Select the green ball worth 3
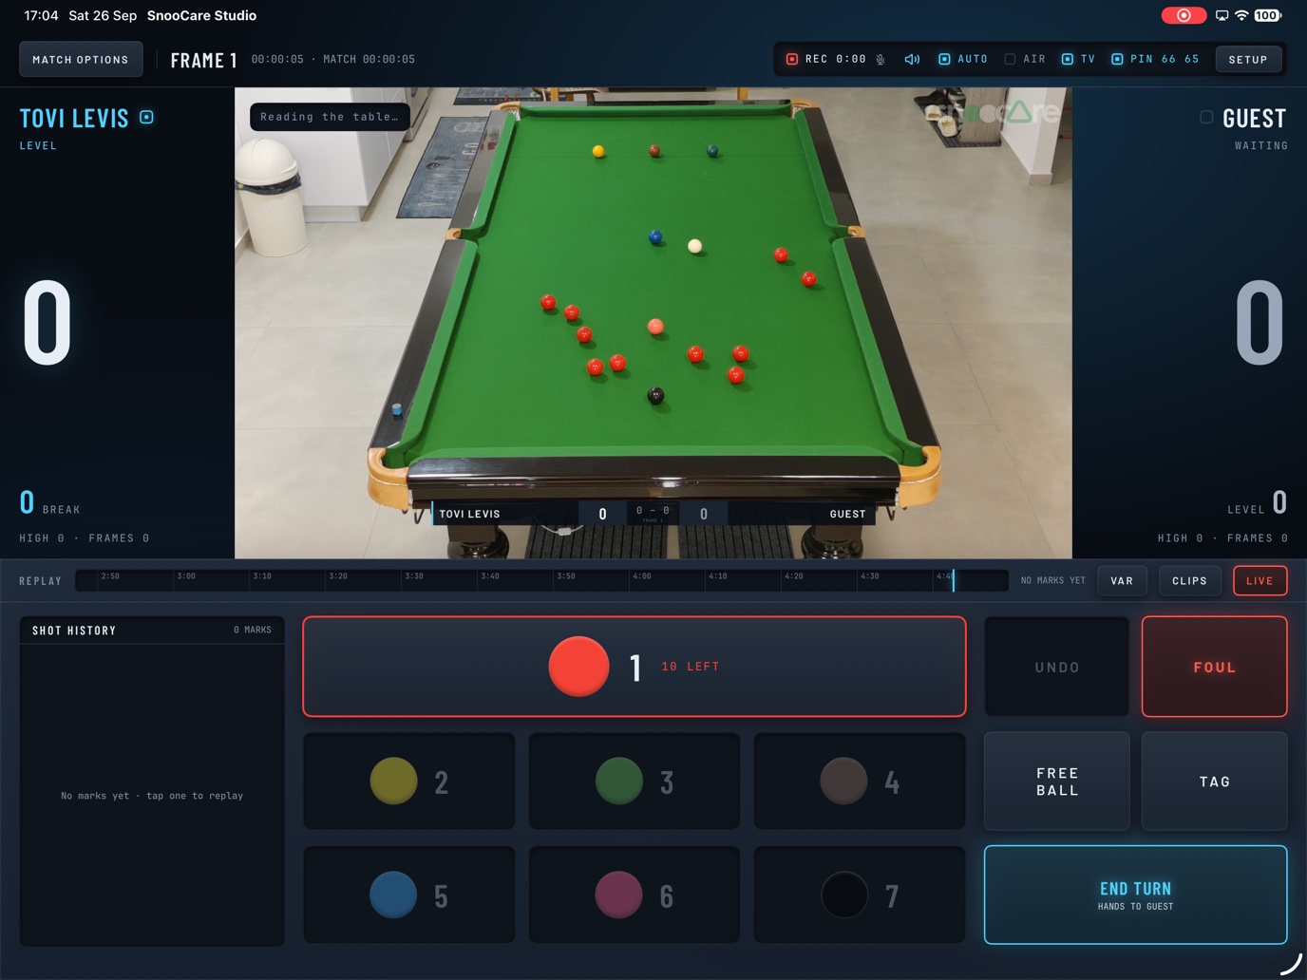Viewport: 1307px width, 980px height. pos(635,782)
